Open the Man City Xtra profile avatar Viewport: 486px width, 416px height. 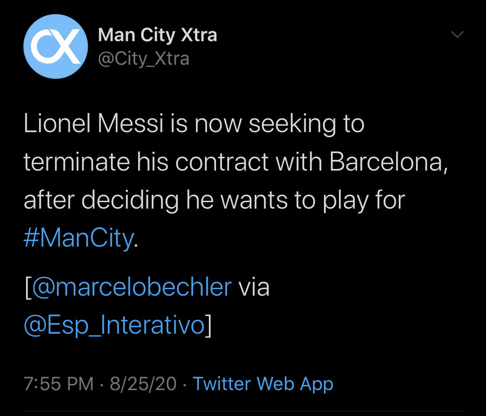pyautogui.click(x=56, y=46)
